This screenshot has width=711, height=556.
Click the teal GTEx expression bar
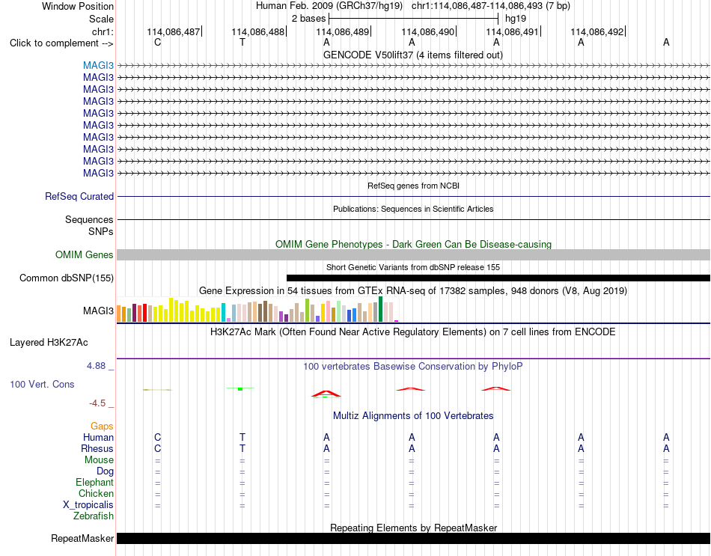(223, 313)
